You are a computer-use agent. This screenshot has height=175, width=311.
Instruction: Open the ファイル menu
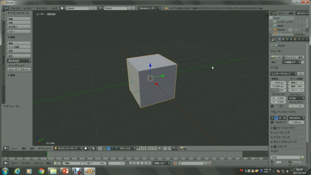(x=16, y=8)
